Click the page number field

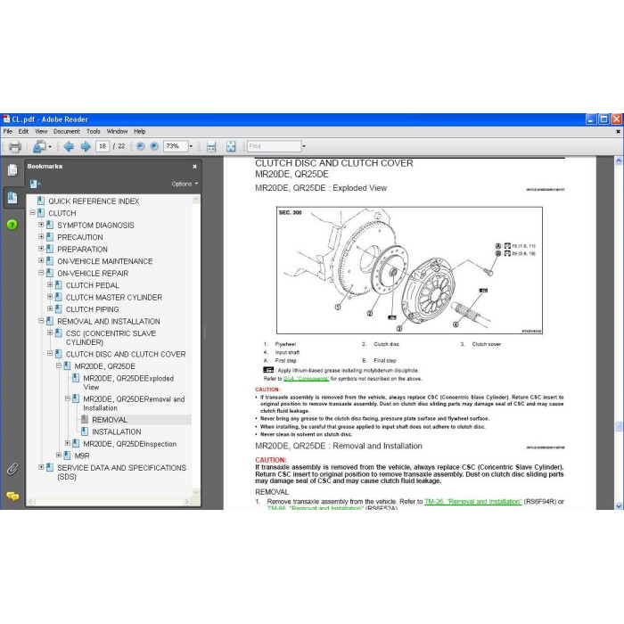click(103, 146)
